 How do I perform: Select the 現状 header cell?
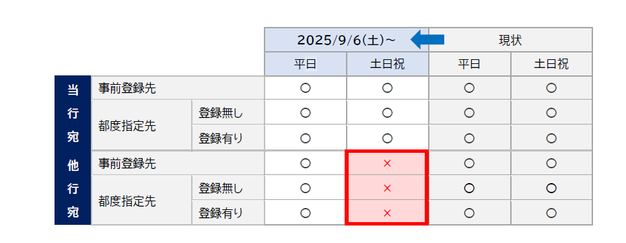coord(511,40)
